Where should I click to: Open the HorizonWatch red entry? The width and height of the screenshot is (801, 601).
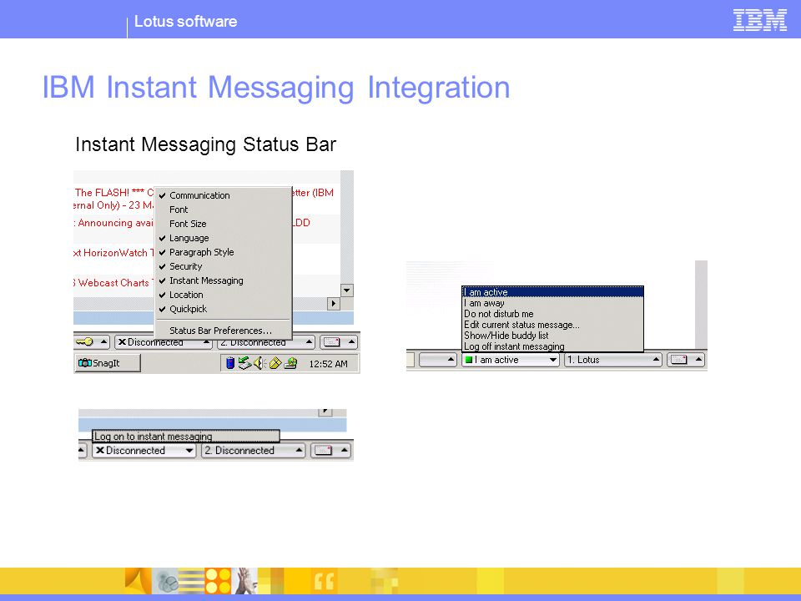click(114, 252)
